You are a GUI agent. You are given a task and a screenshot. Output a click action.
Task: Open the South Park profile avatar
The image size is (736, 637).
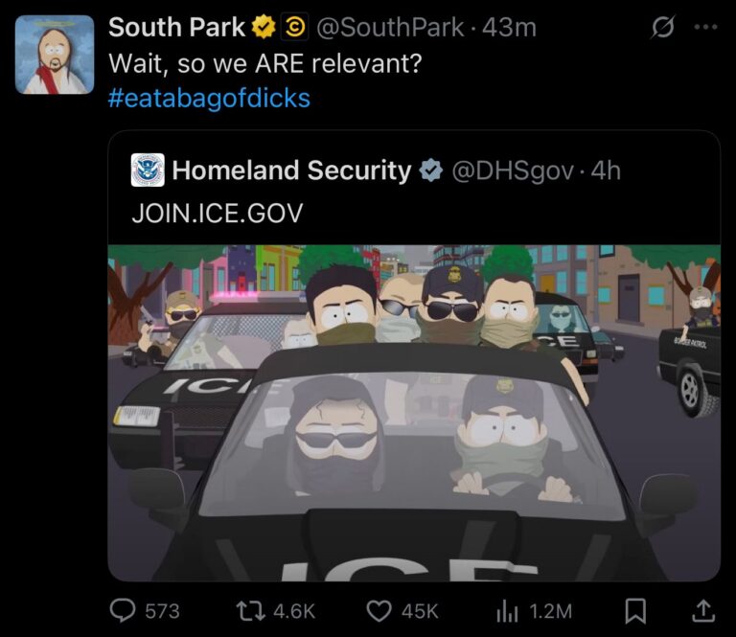click(x=56, y=55)
